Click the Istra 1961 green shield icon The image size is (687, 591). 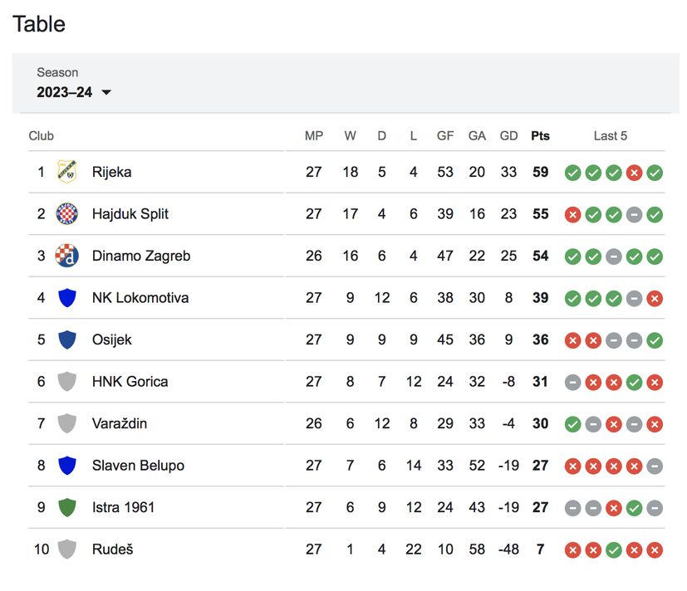pyautogui.click(x=66, y=507)
